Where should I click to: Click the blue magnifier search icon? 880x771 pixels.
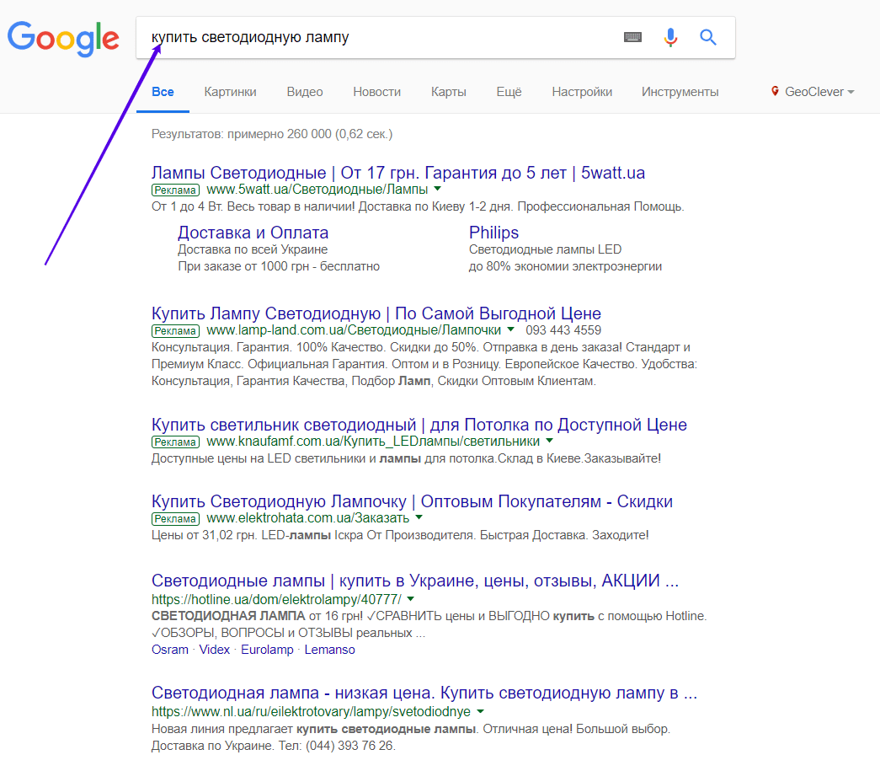[708, 37]
